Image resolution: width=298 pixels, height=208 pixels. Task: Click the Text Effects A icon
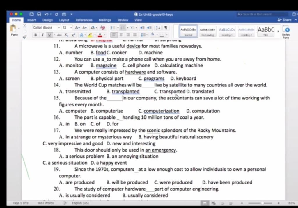[81, 35]
